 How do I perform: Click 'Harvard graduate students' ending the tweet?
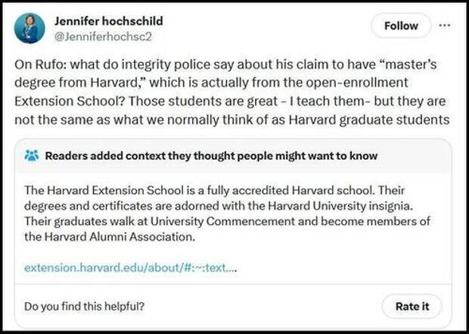click(x=369, y=120)
